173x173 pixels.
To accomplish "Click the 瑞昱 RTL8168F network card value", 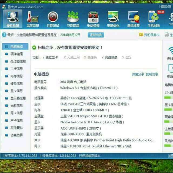I will pos(96,146).
